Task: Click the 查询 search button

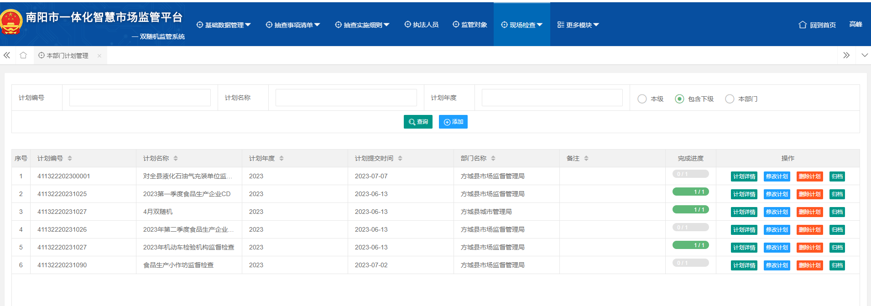Action: click(x=418, y=122)
